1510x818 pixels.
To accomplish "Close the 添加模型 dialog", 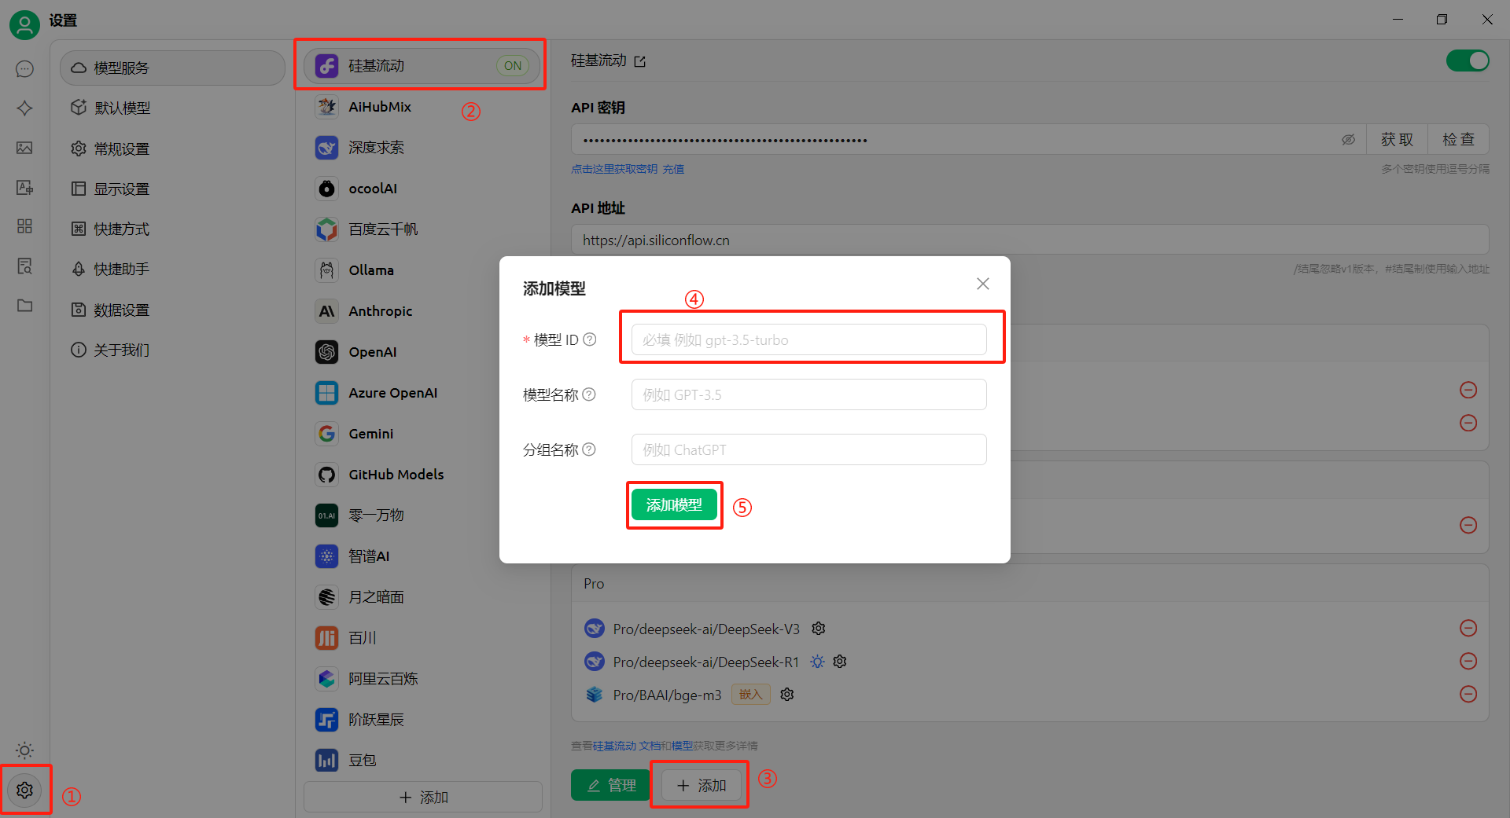I will coord(983,284).
